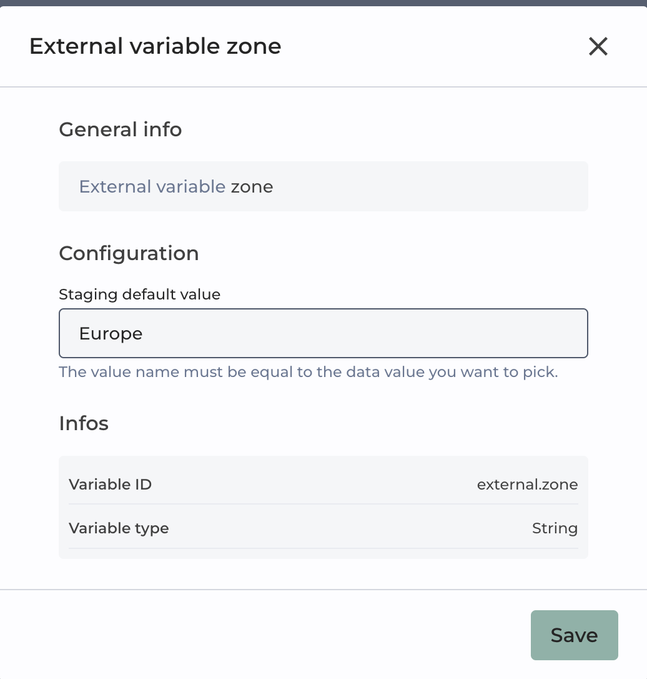Image resolution: width=647 pixels, height=679 pixels.
Task: Focus the Staging default value input
Action: point(323,333)
